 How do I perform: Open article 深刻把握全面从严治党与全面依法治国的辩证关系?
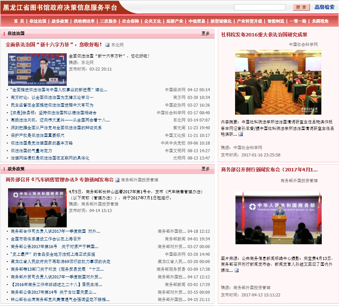click(x=56, y=128)
